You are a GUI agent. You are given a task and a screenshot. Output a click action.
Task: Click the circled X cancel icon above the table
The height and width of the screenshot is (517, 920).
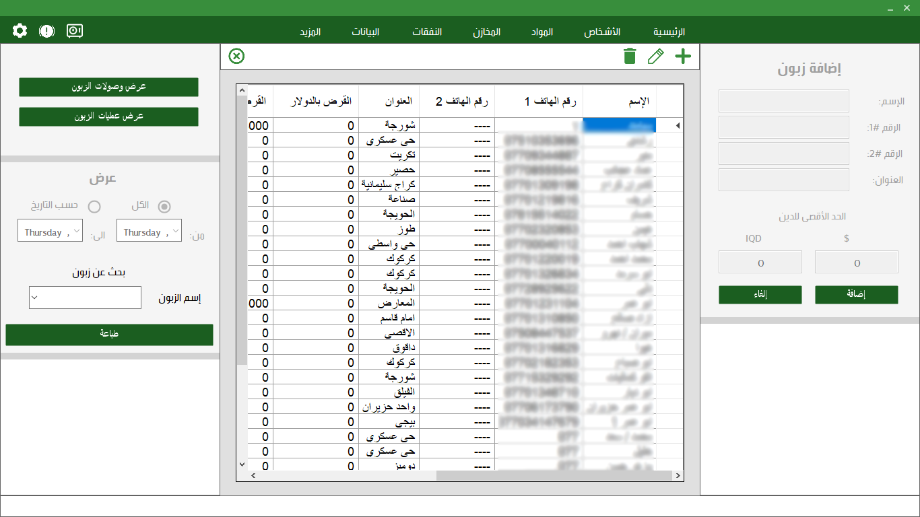click(236, 57)
